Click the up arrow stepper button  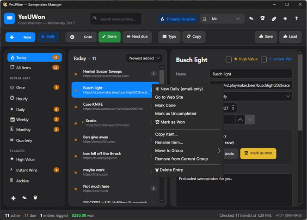[x=240, y=119]
